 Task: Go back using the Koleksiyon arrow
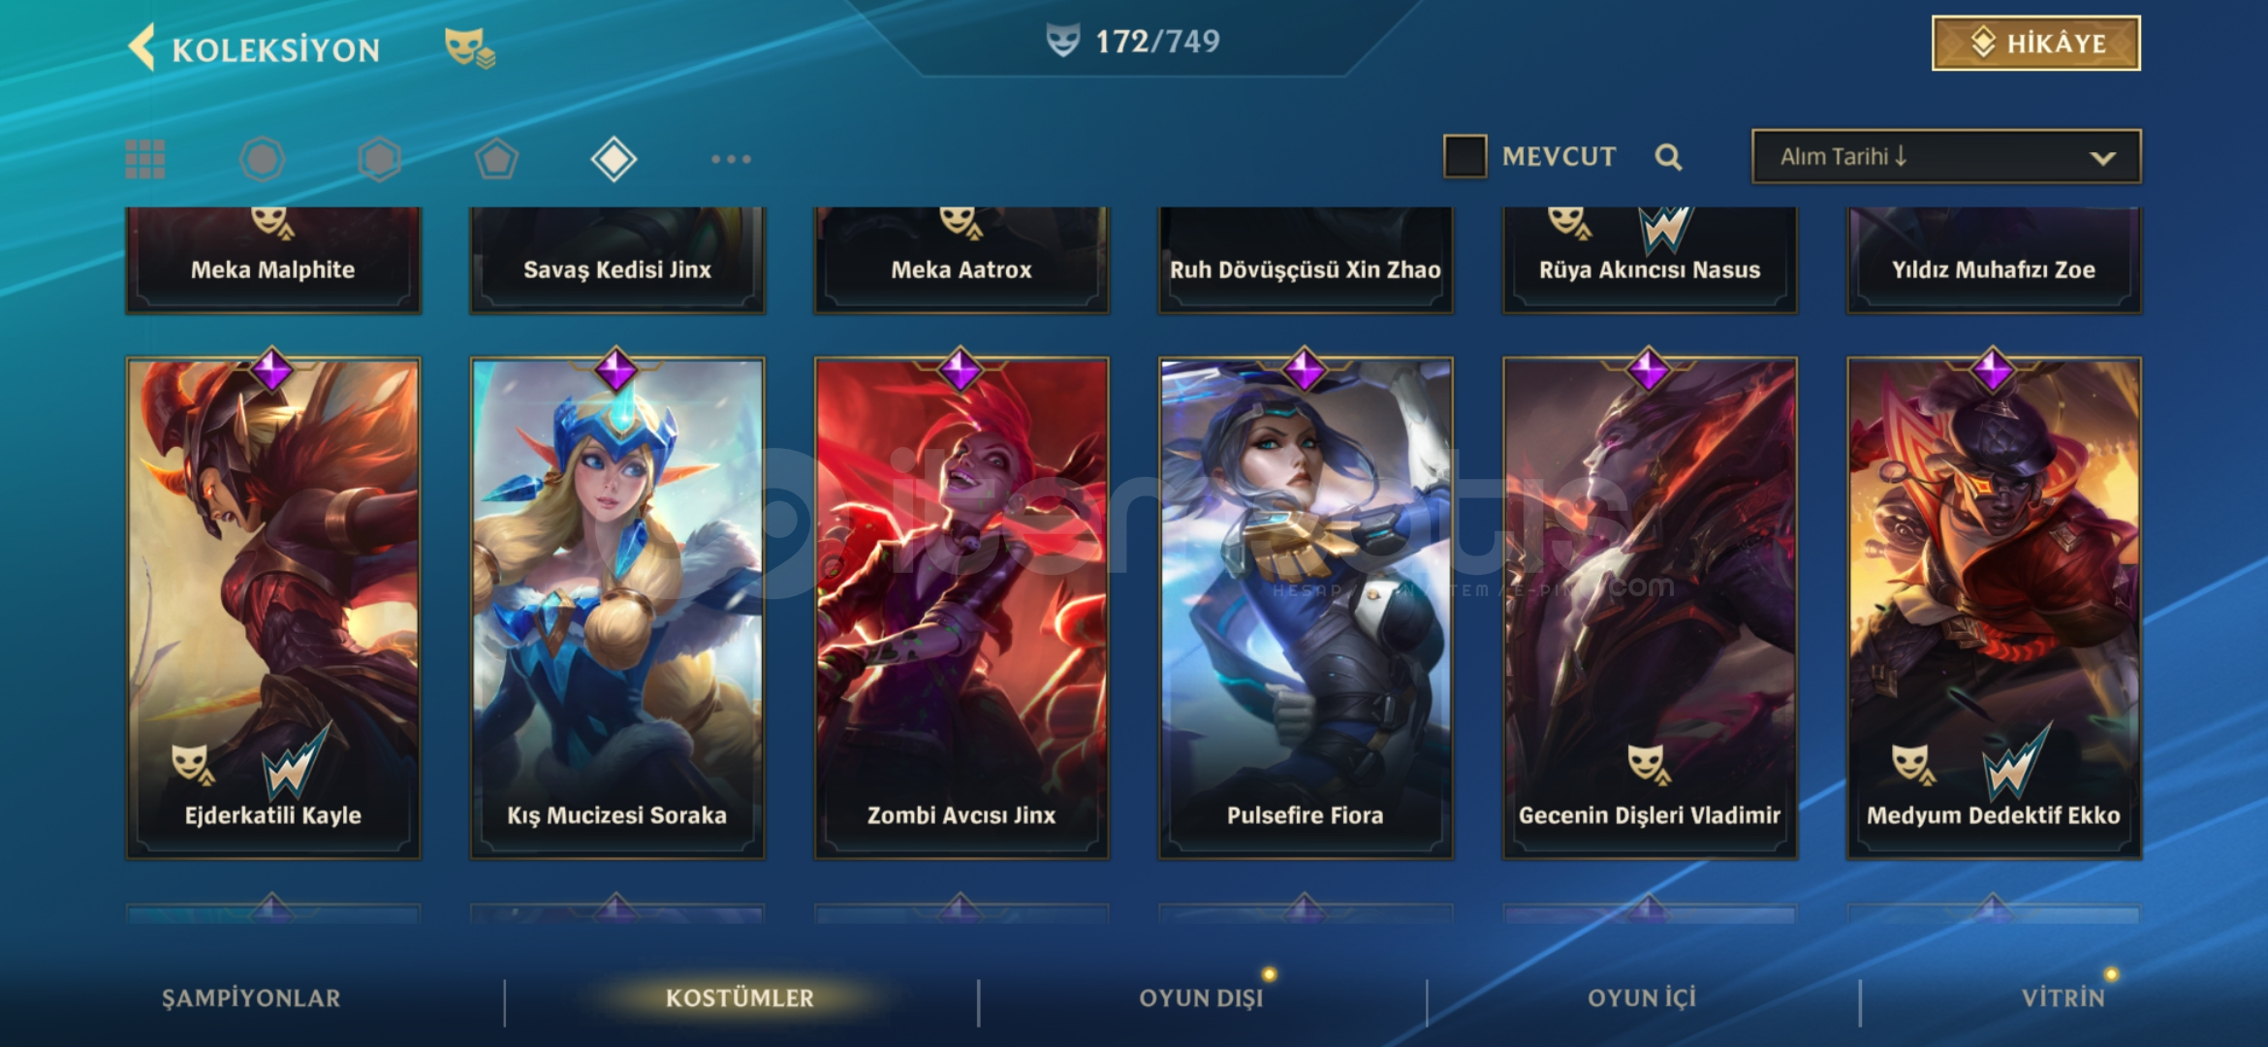point(142,48)
